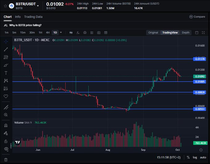The height and width of the screenshot is (164, 210).
Task: Select the ruler measure tool
Action: [6, 107]
